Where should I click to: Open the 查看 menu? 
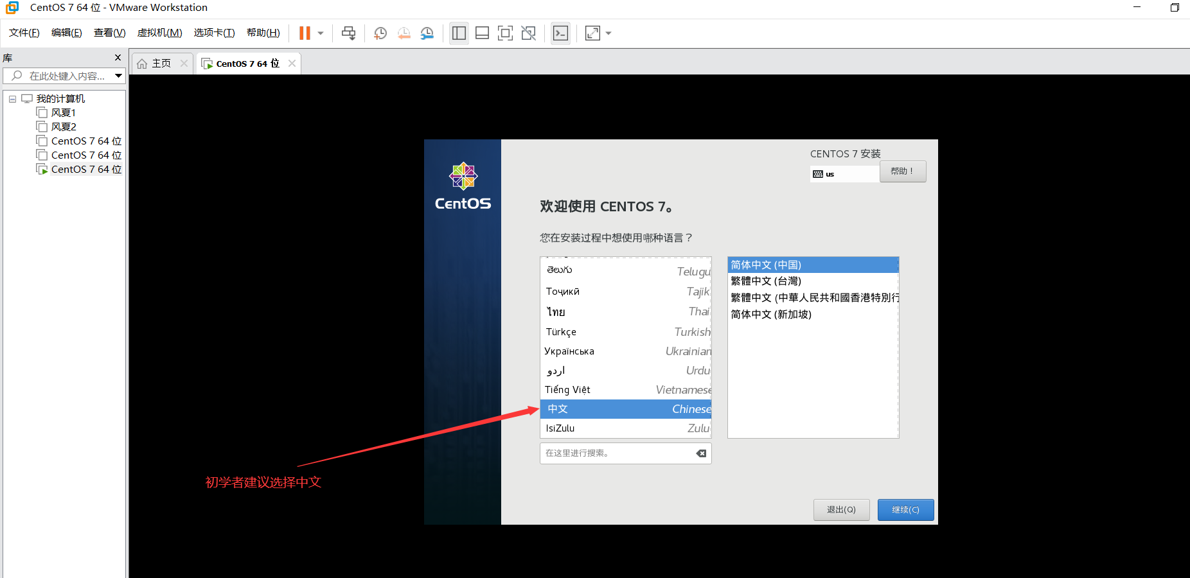coord(110,33)
